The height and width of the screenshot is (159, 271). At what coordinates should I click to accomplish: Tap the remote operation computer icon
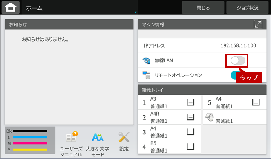coord(146,75)
